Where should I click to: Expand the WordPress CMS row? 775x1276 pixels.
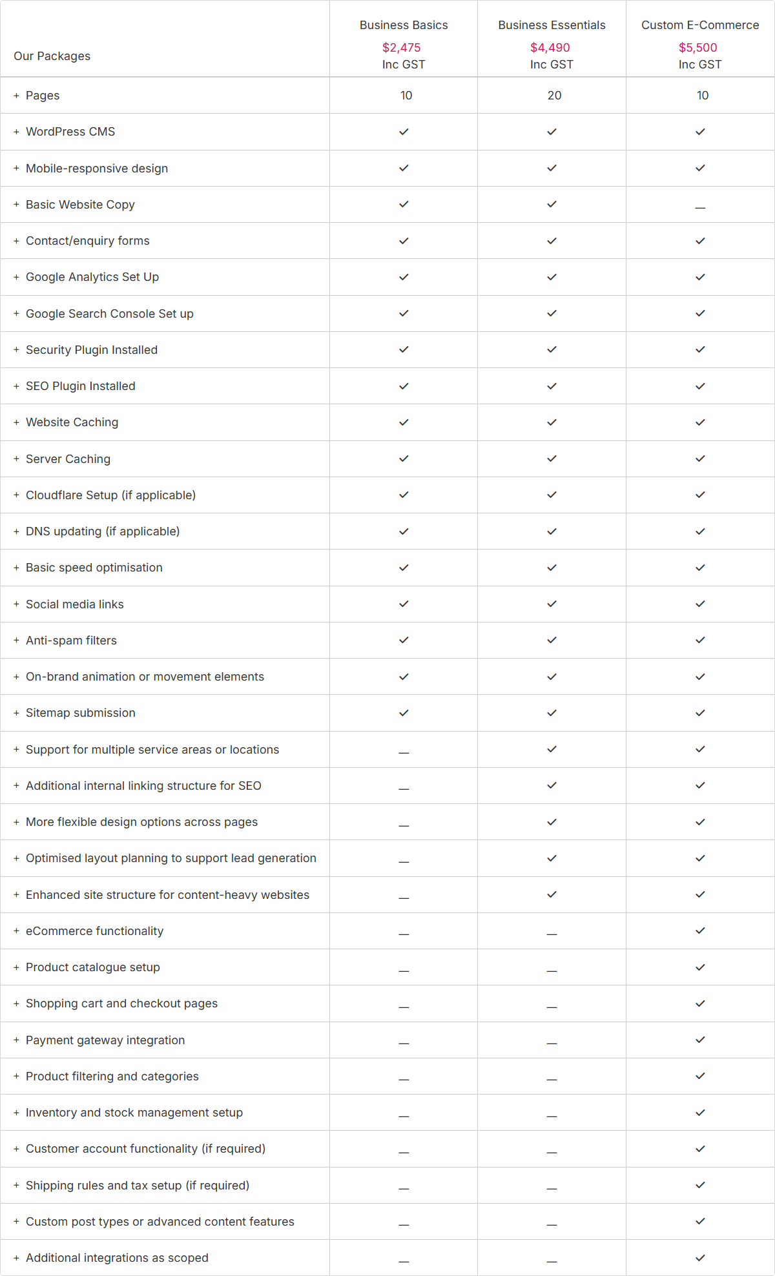(16, 132)
